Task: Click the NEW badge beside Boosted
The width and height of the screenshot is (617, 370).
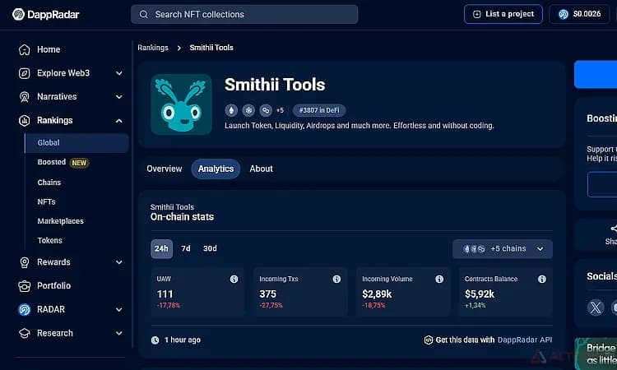Action: [x=79, y=163]
